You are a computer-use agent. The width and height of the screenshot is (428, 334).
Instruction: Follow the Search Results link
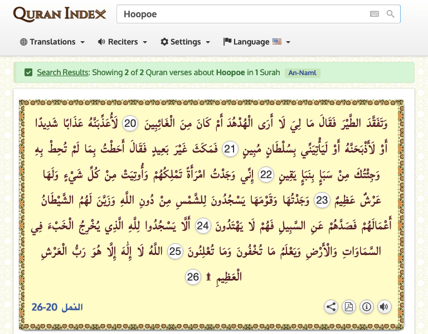pos(62,72)
